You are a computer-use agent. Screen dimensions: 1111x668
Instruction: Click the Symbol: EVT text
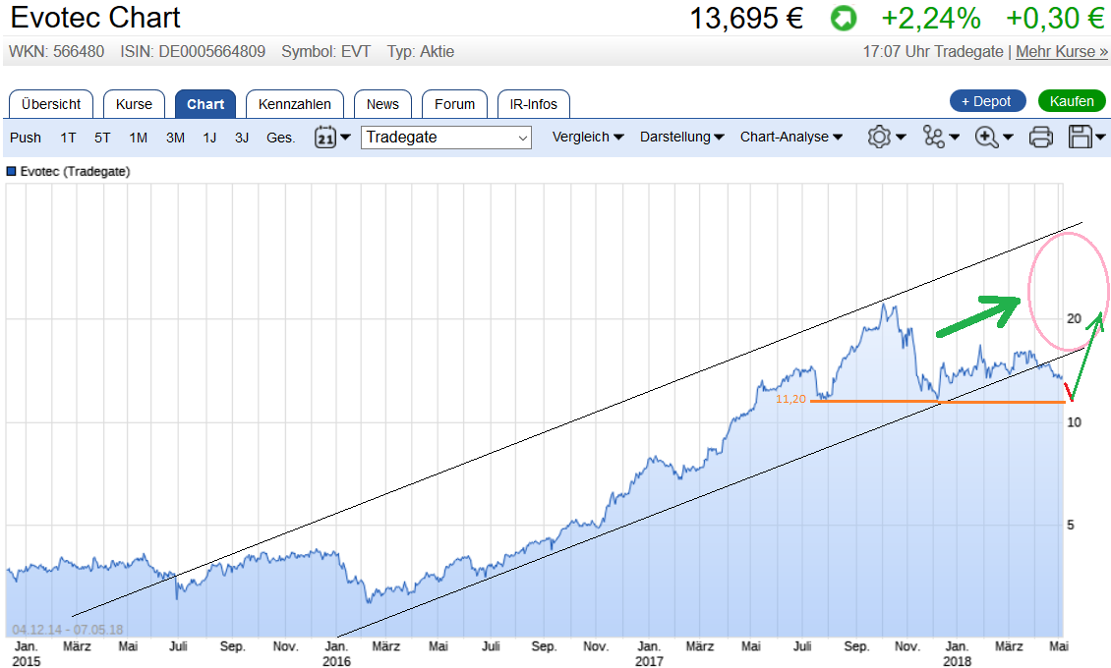326,52
